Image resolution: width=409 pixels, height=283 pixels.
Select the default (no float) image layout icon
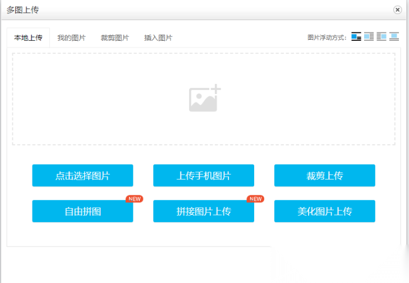point(356,37)
